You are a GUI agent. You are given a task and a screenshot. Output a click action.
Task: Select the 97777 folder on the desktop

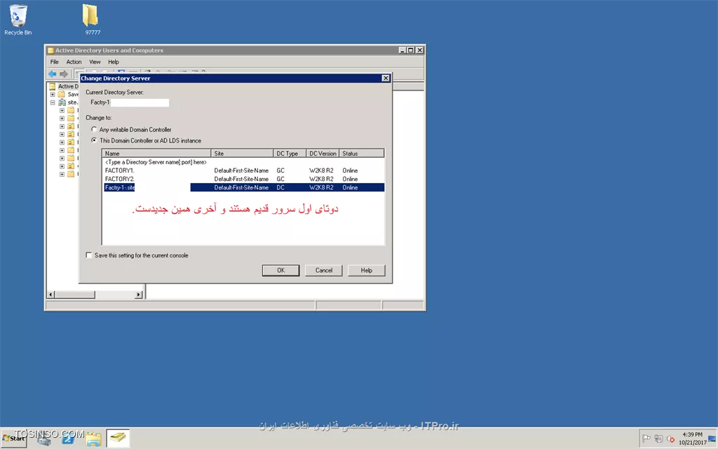[x=91, y=19]
